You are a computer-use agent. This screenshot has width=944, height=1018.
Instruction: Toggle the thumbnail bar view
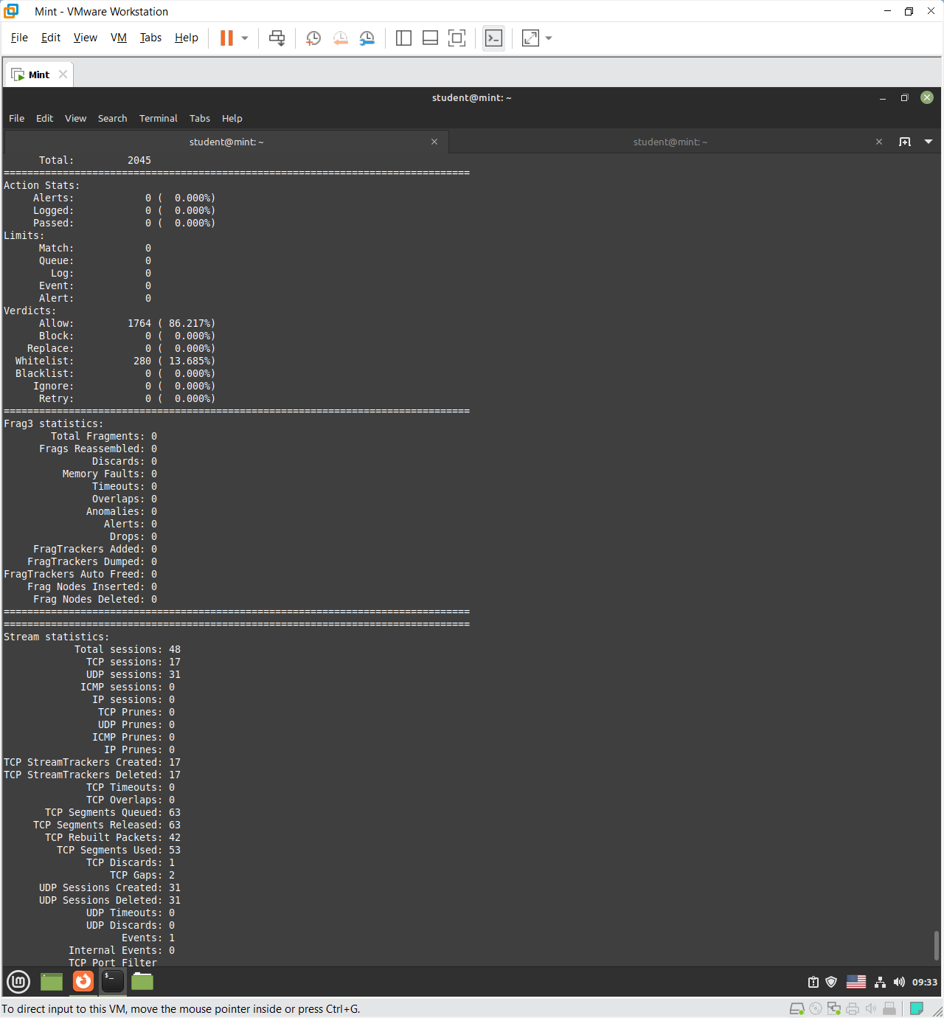pyautogui.click(x=430, y=38)
